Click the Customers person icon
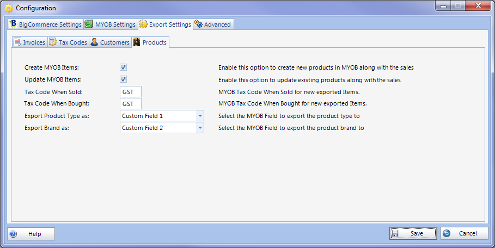Screen dimensions: 495x248 tap(94, 42)
